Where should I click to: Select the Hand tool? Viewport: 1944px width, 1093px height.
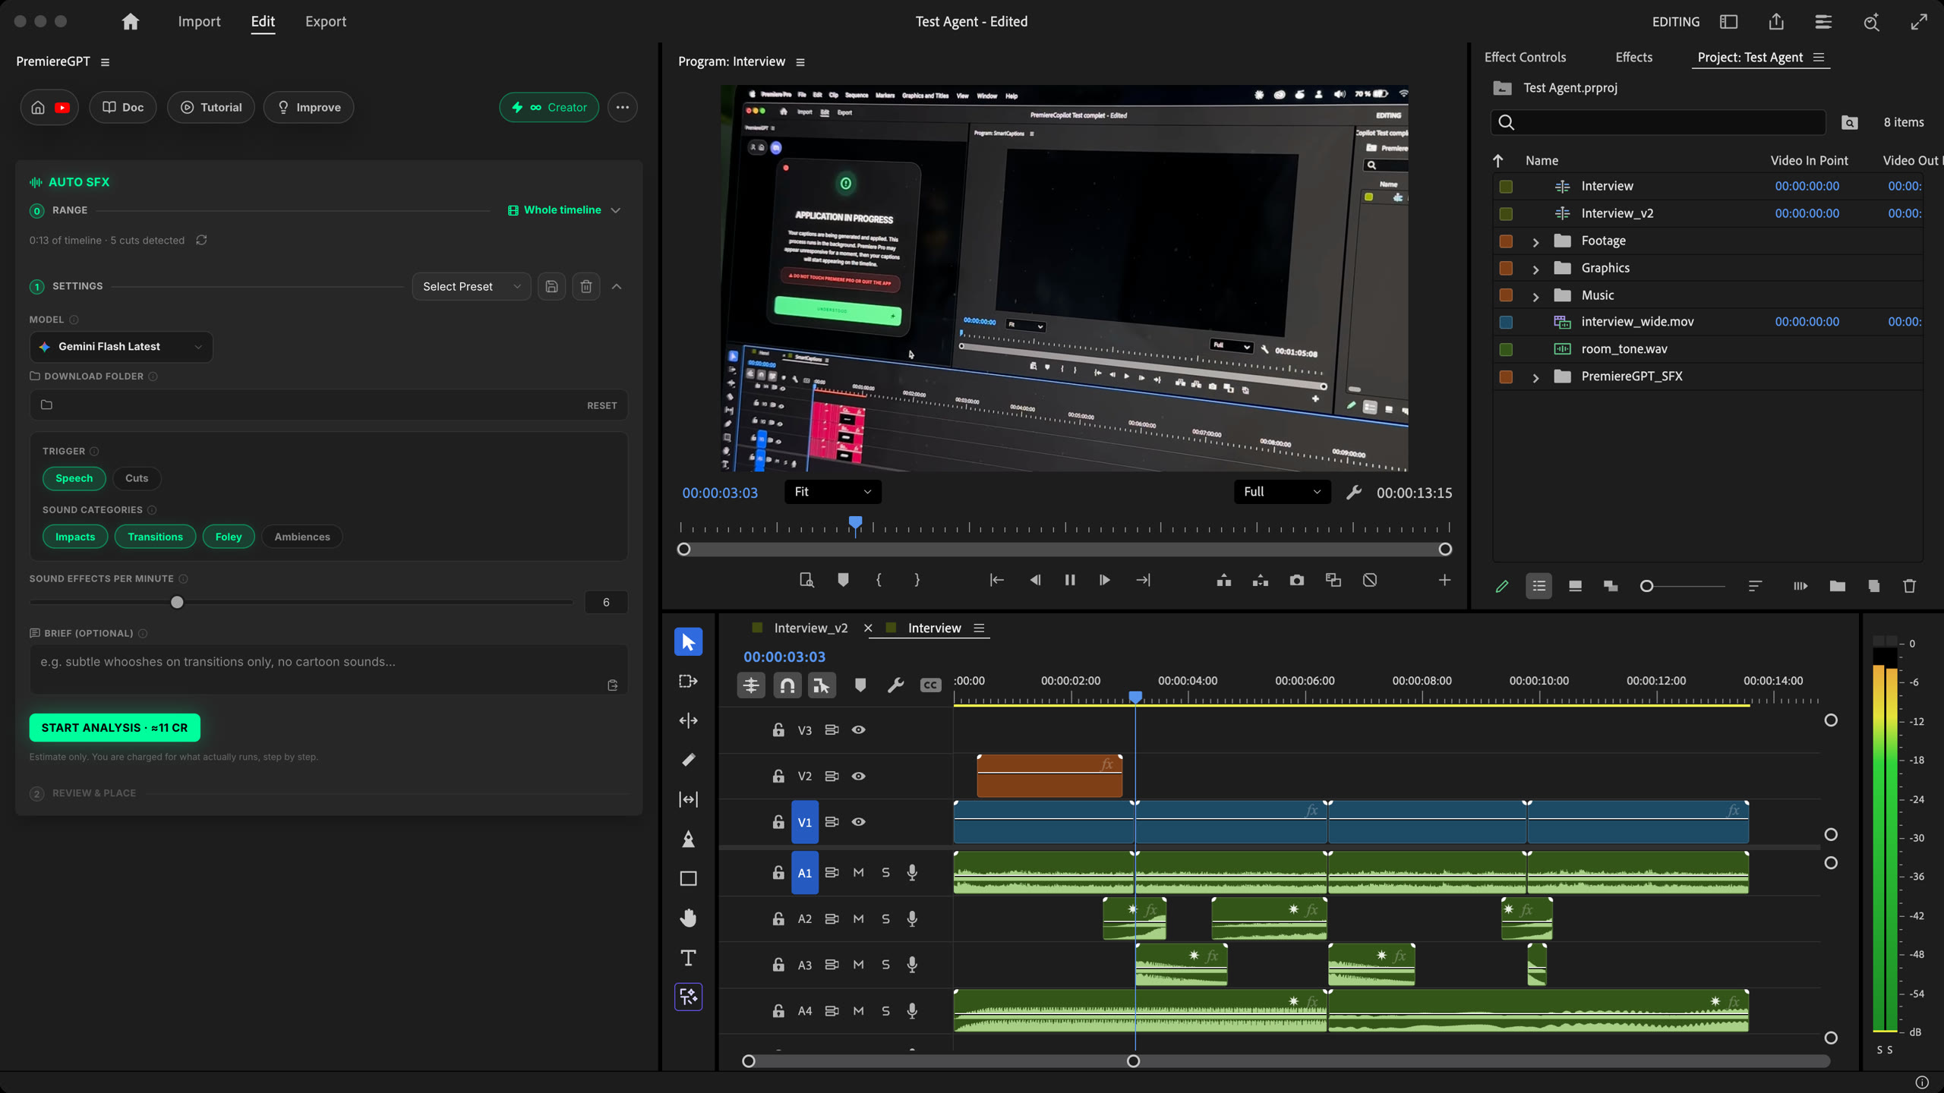point(688,918)
